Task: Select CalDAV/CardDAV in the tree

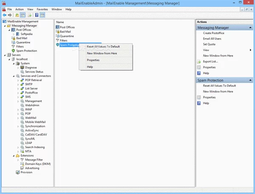Action: click(x=36, y=135)
